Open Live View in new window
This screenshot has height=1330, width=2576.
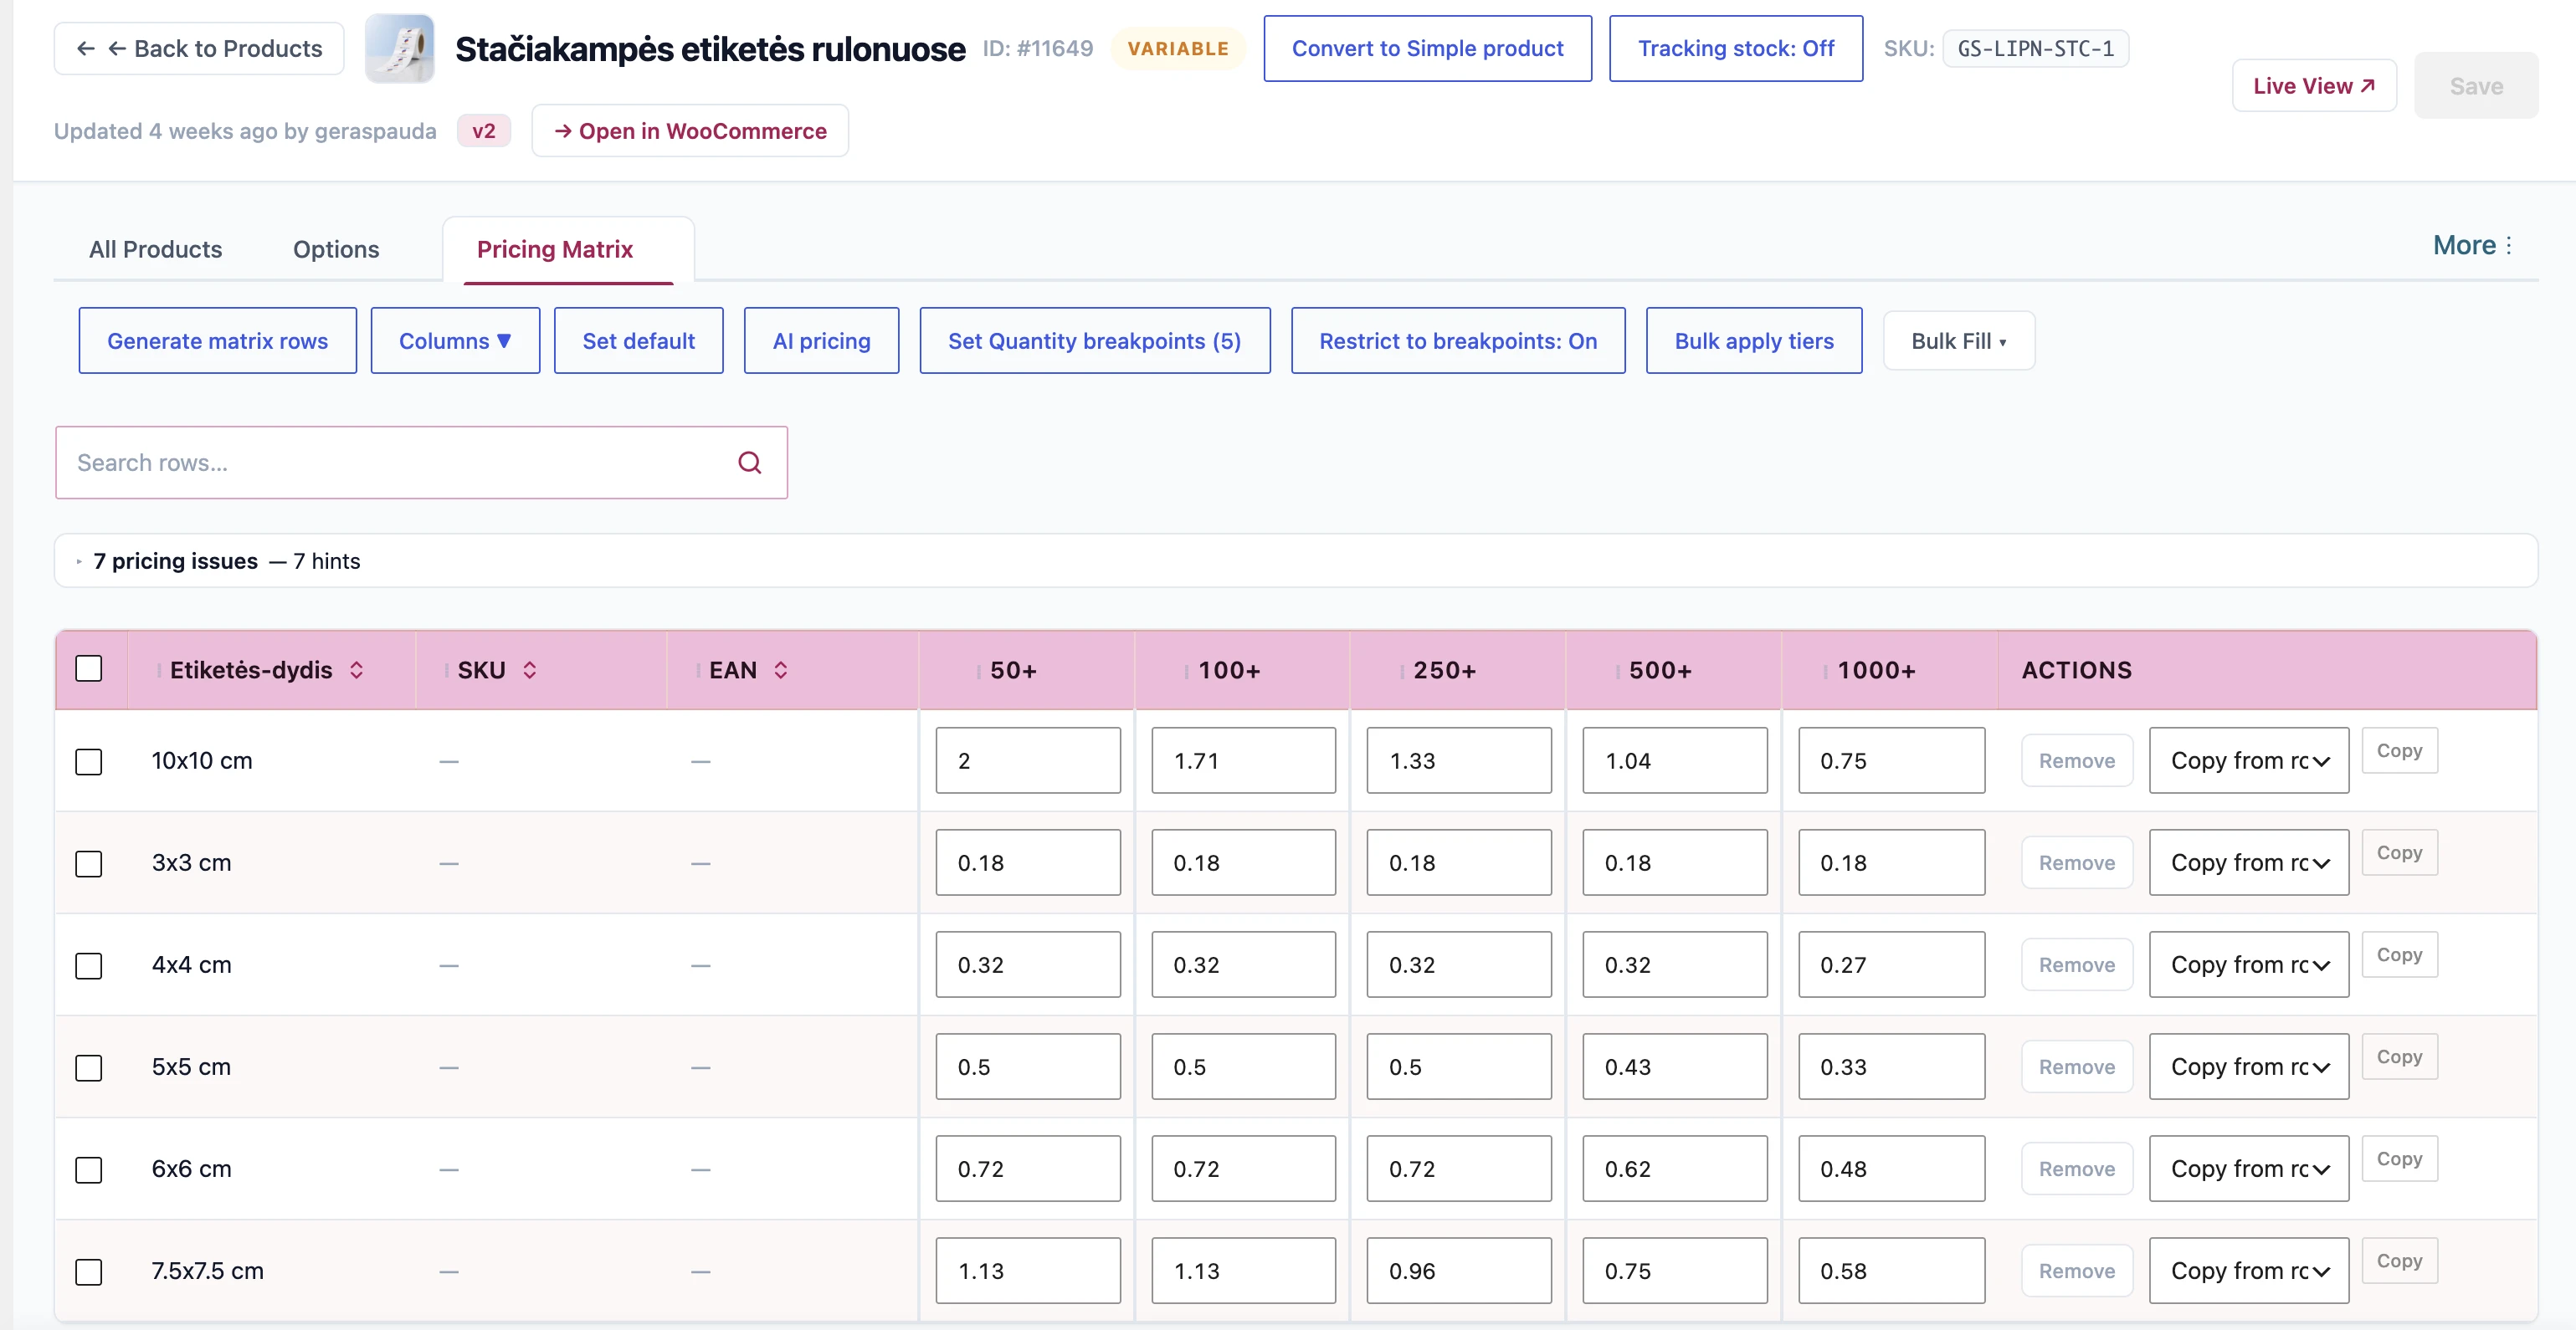(2314, 86)
